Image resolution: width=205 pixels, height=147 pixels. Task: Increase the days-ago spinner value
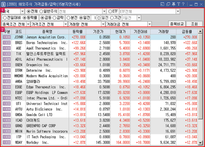[x=99, y=17]
